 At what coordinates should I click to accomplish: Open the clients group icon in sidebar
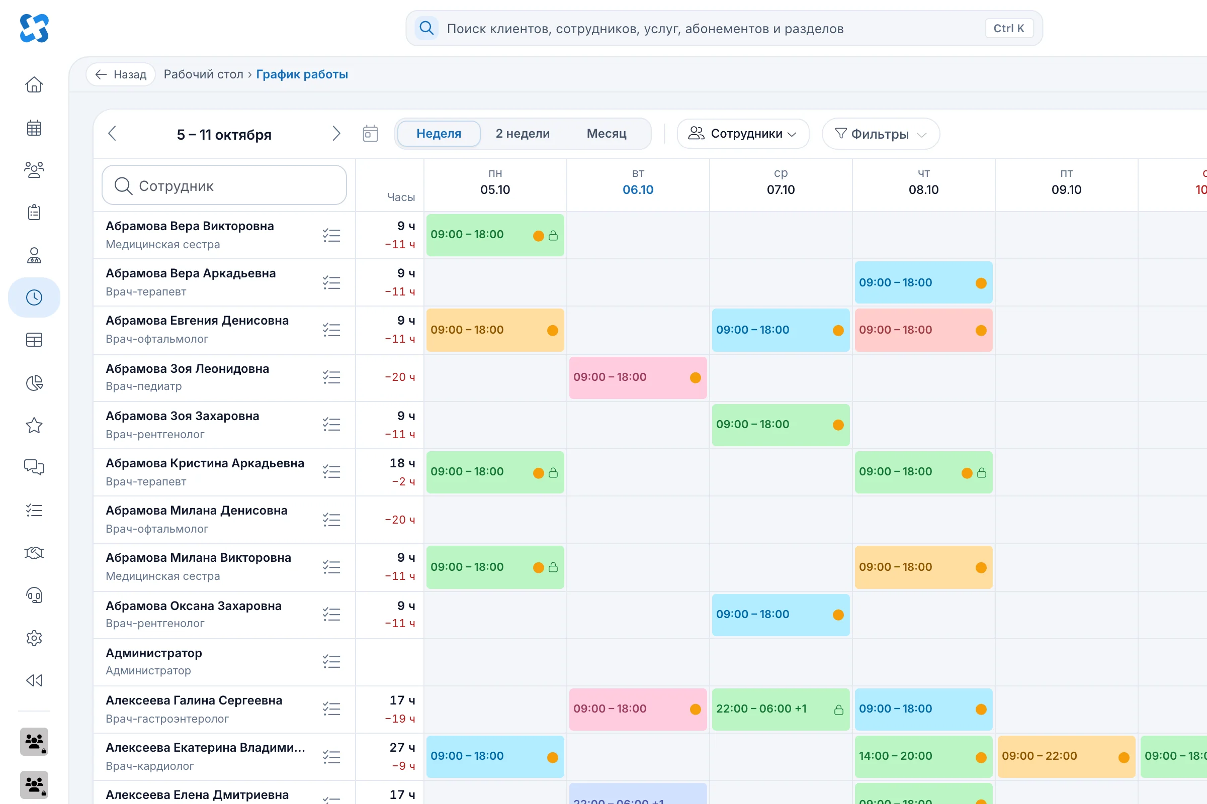coord(34,170)
